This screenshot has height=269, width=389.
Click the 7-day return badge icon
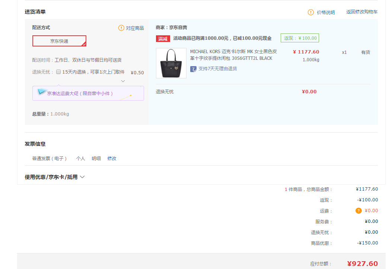click(x=193, y=69)
